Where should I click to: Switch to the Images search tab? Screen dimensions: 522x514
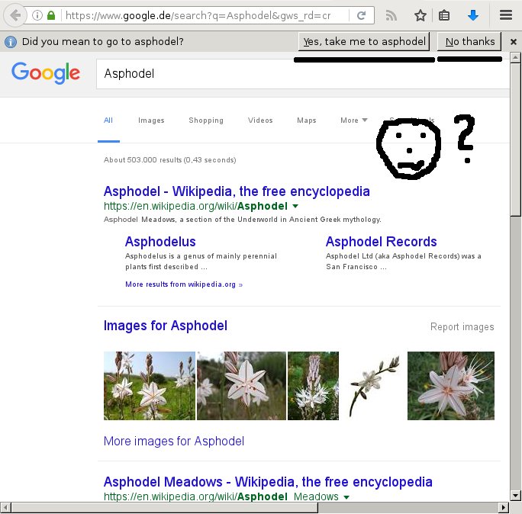(x=151, y=120)
